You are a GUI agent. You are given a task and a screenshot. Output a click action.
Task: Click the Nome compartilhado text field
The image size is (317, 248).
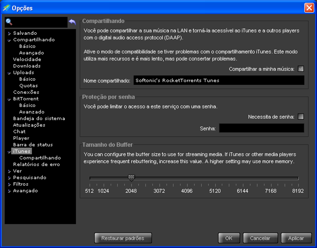click(219, 80)
